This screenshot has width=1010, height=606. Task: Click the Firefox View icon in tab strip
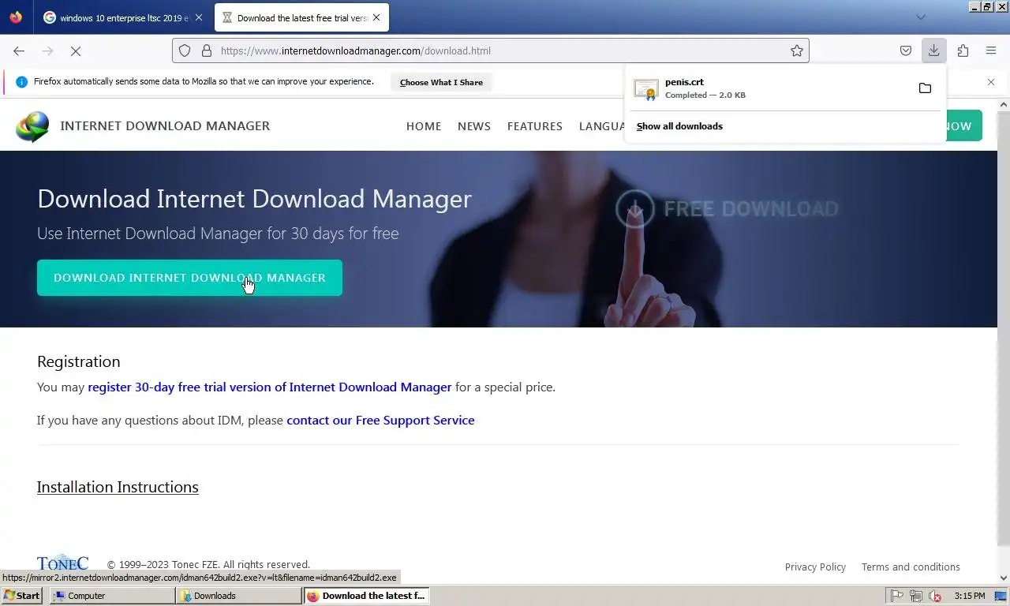(16, 17)
